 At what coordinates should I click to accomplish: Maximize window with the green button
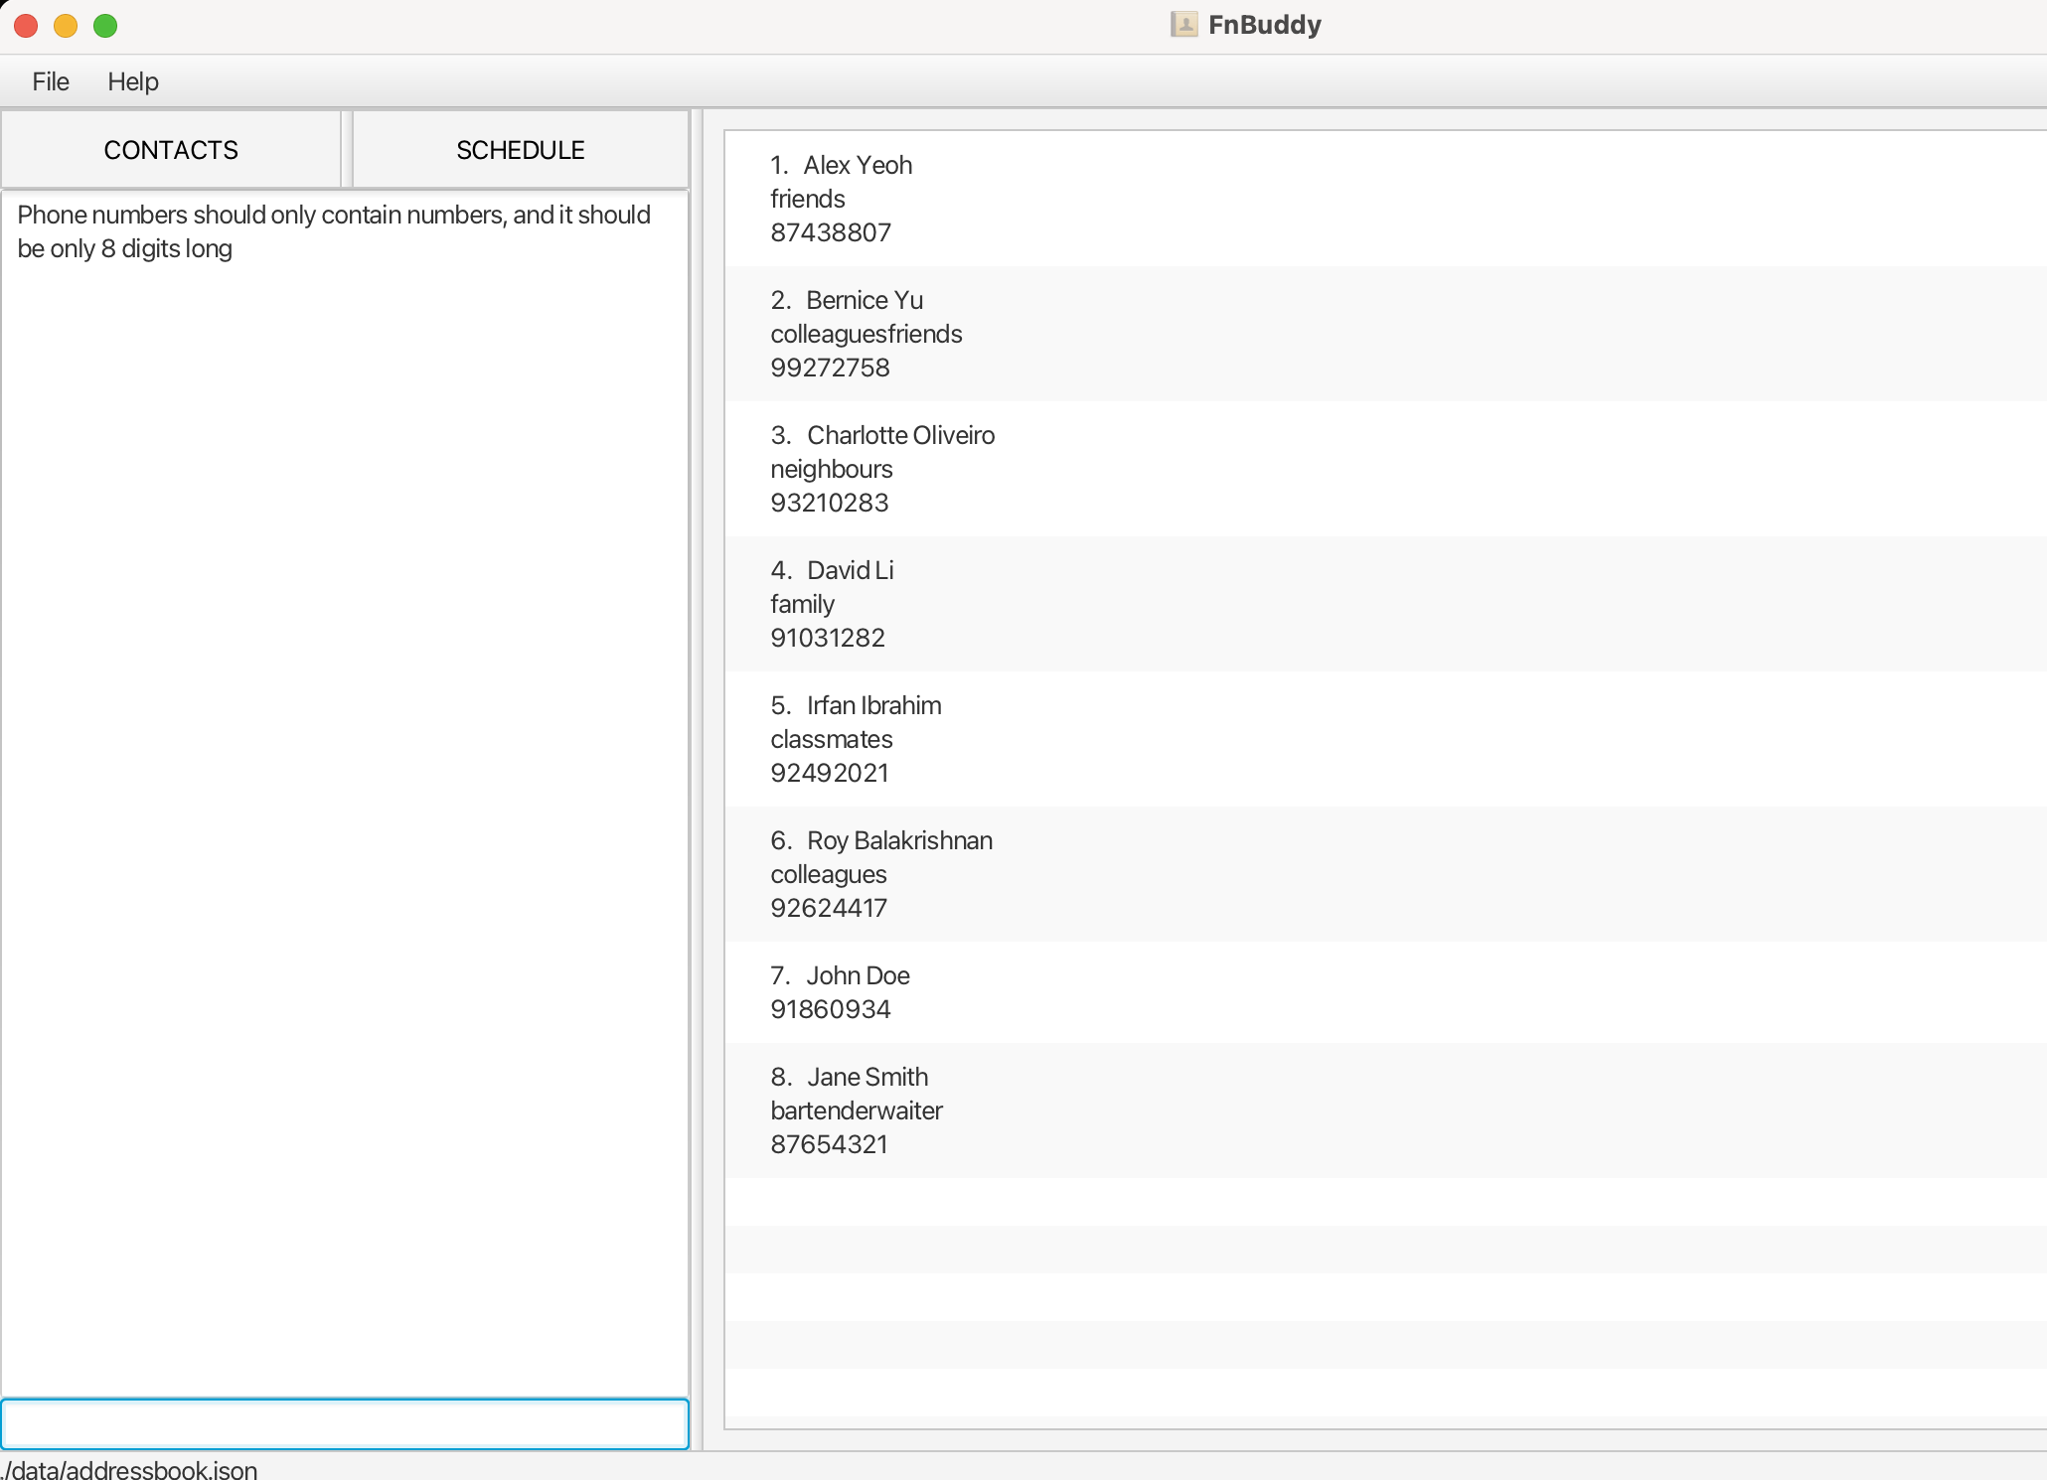point(105,26)
